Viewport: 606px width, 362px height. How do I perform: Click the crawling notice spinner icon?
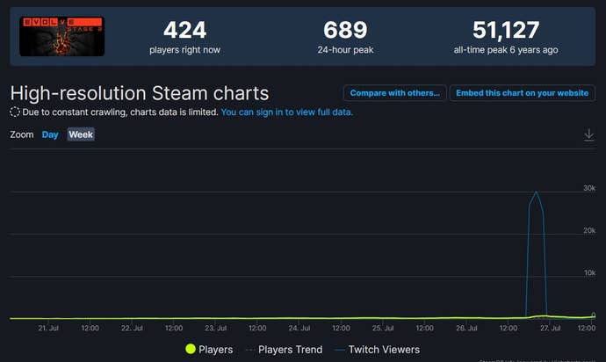click(15, 112)
